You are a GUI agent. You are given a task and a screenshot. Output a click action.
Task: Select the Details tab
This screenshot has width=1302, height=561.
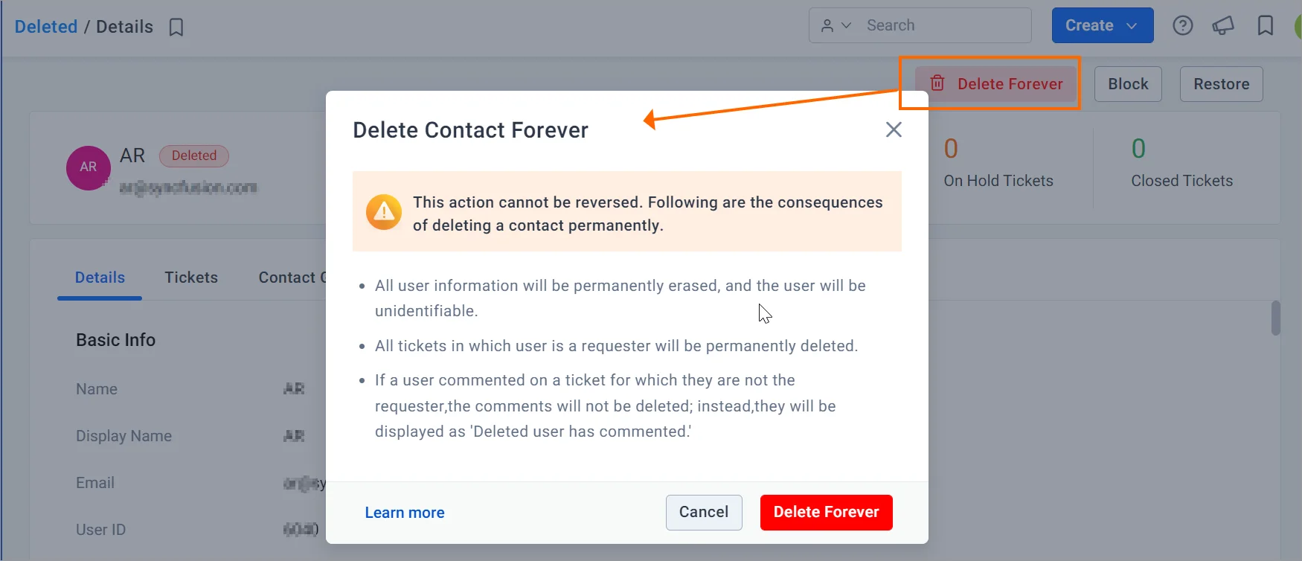99,277
